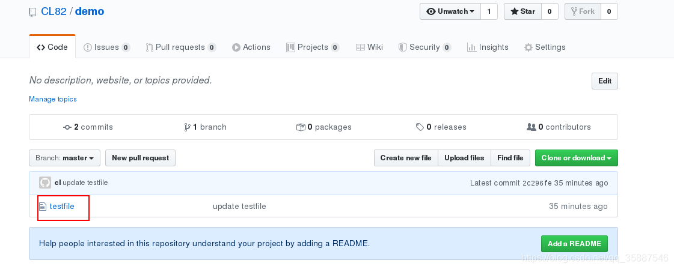Click the book icon on Wiki tab
The height and width of the screenshot is (269, 674).
click(360, 47)
